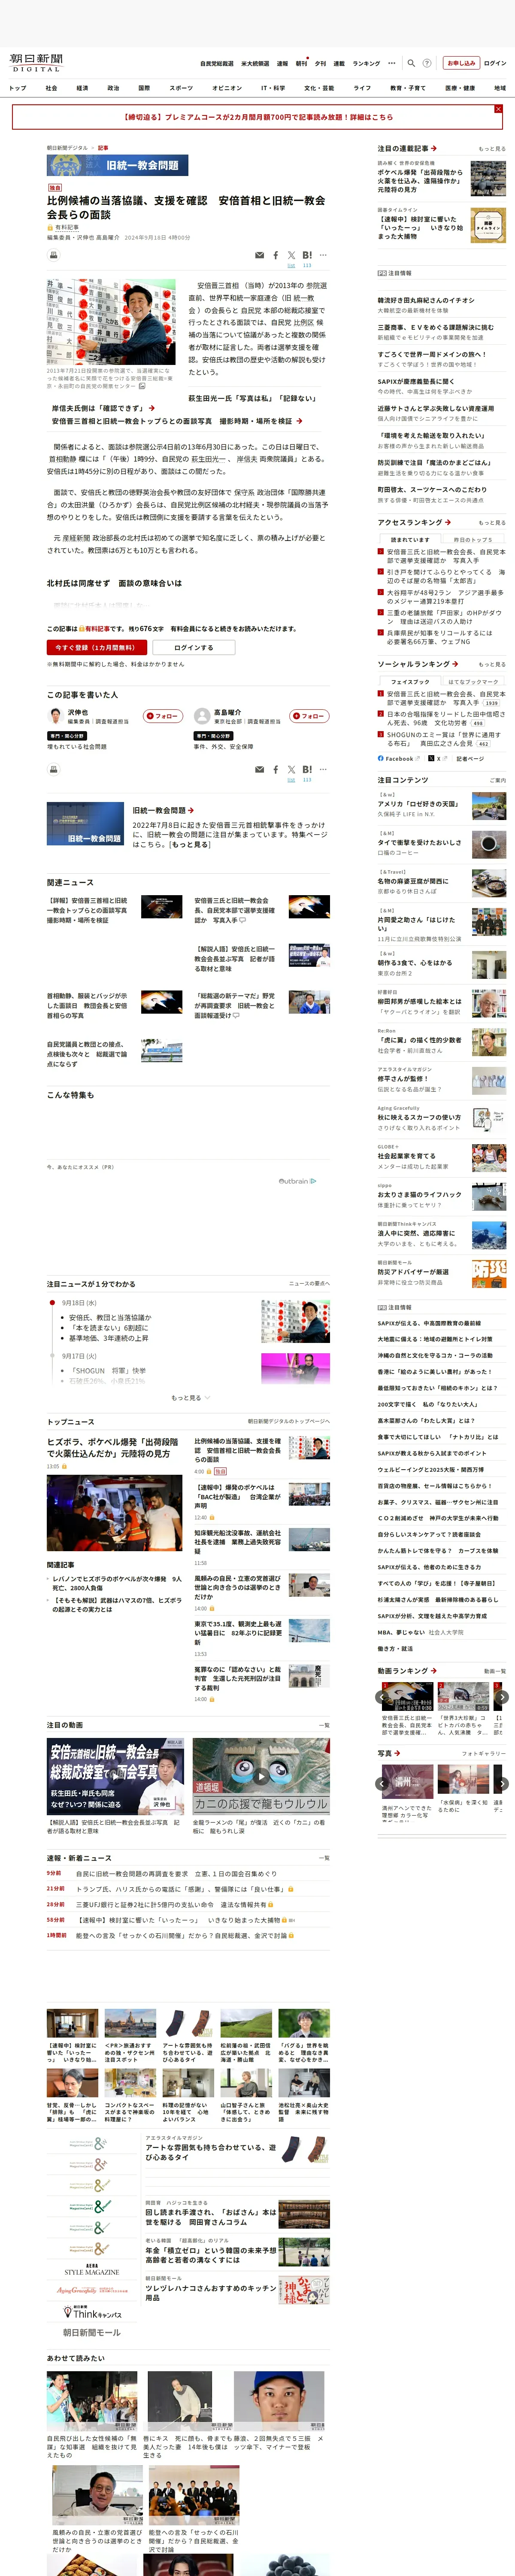The image size is (515, 2576).
Task: Open フォトギャラリー link beside 写真
Action: [484, 1753]
